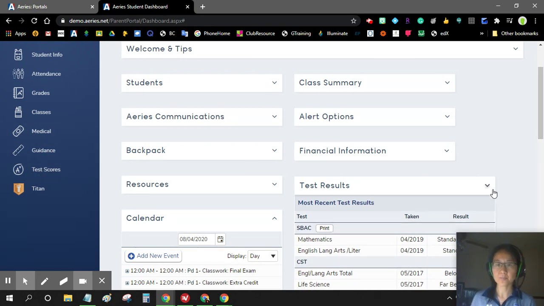Expand the Resources panel
This screenshot has height=306, width=544.
[x=275, y=184]
